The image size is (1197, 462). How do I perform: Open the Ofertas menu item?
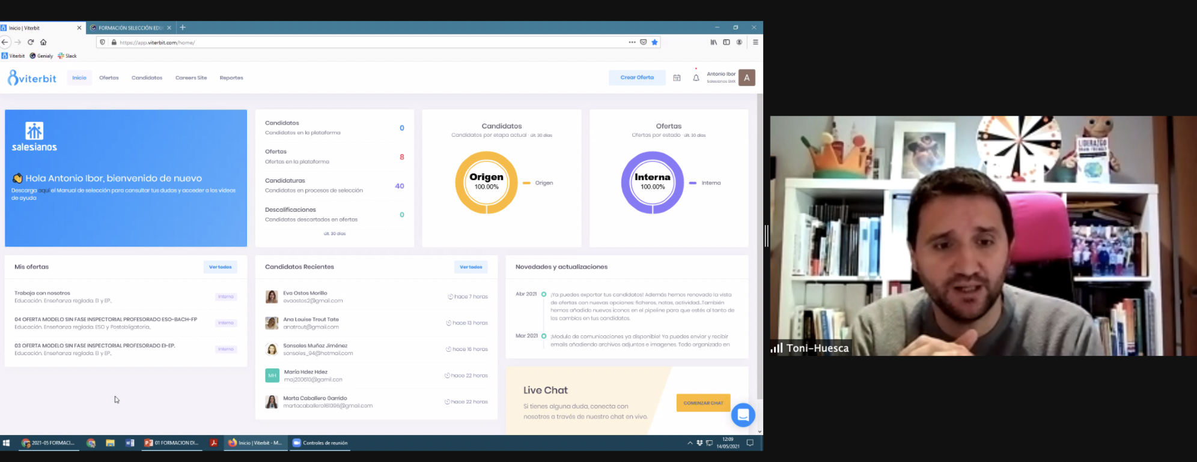coord(109,78)
